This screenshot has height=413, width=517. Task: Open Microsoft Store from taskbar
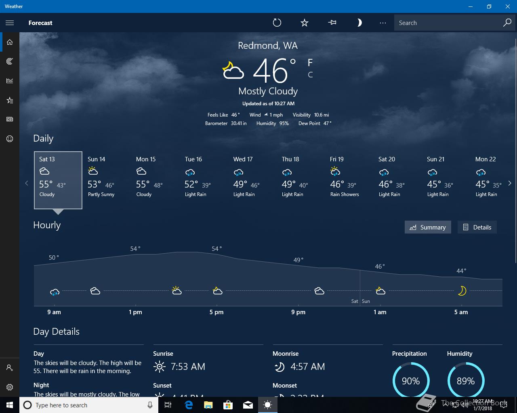point(228,405)
